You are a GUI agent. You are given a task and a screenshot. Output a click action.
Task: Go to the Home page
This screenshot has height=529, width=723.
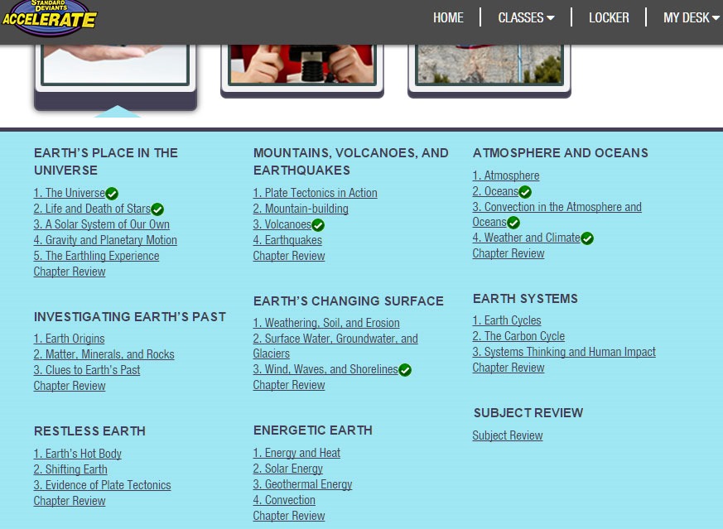pos(448,17)
